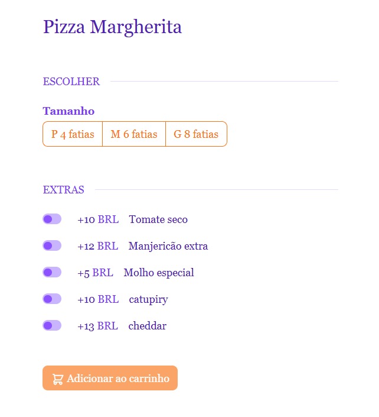Click the cheddar label text
379x417 pixels.
pyautogui.click(x=147, y=327)
